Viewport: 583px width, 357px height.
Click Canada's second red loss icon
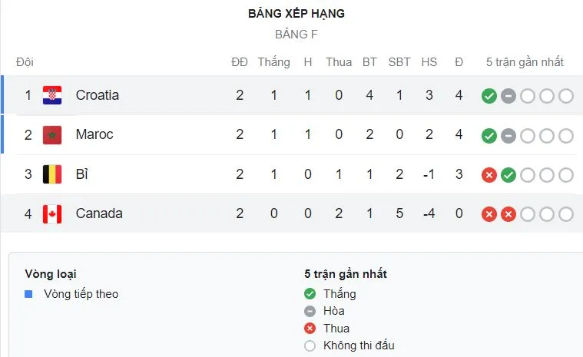coord(508,214)
